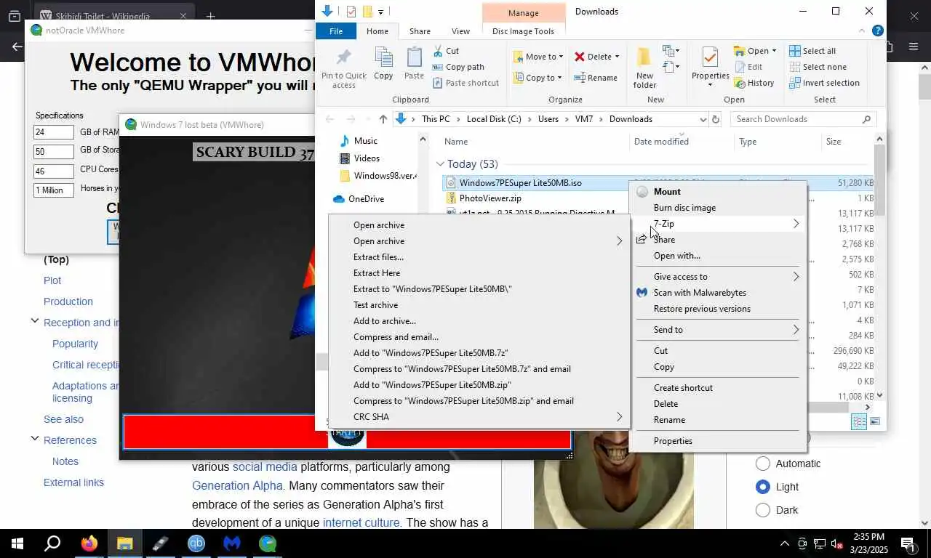Viewport: 931px width, 558px height.
Task: Open the Move to dropdown
Action: (x=561, y=57)
